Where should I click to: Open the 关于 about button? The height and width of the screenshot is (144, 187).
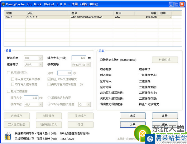pyautogui.click(x=133, y=125)
